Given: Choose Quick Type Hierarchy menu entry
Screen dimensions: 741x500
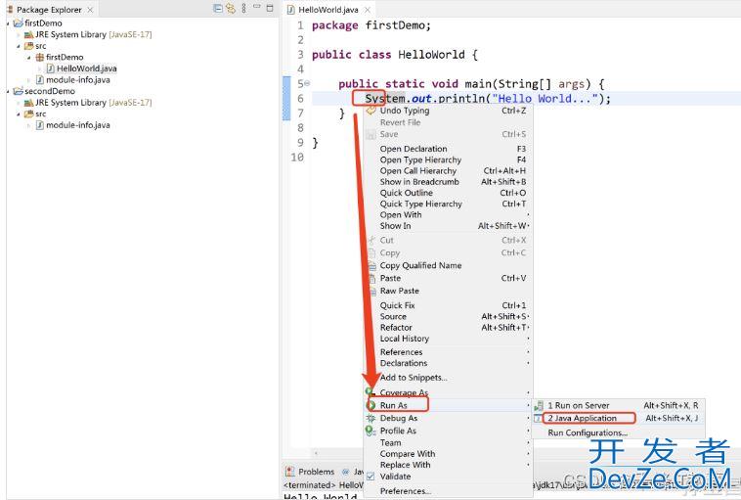Looking at the screenshot, I should click(x=448, y=204).
